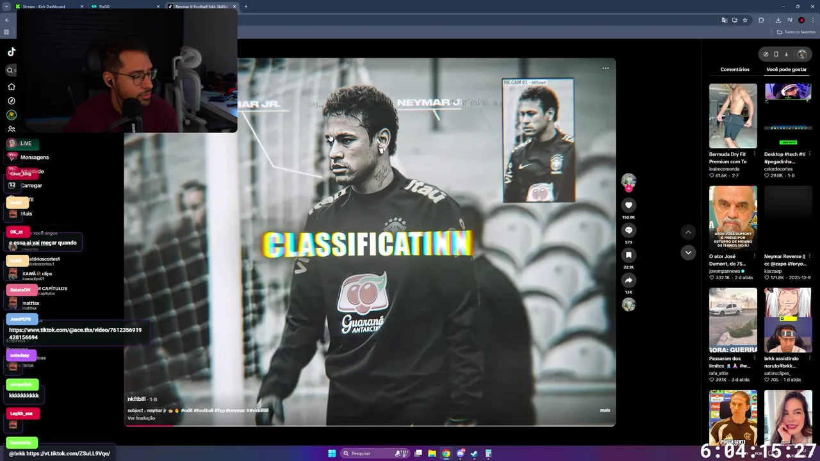
Task: Close the Neymar Jr Football Edits browser tab
Action: point(234,6)
